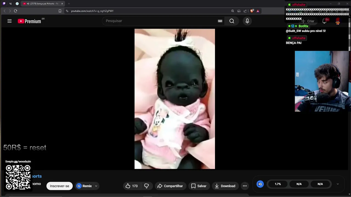Viewport: 351px width, 197px height.
Task: Like the video with 173 likes
Action: 132,186
